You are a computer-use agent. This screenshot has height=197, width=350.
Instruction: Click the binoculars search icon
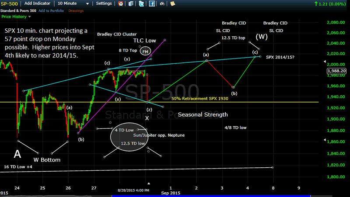click(x=162, y=4)
